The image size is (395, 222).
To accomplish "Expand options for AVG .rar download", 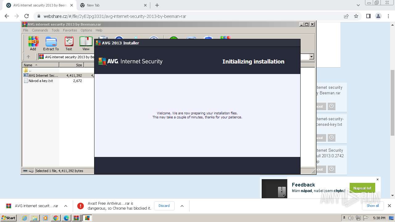I will point(66,206).
